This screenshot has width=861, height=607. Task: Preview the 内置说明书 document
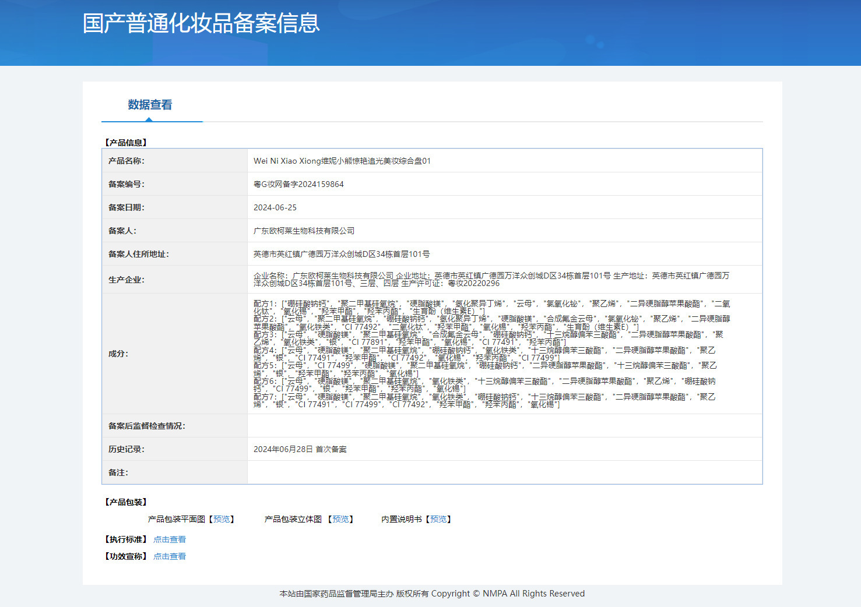[438, 519]
